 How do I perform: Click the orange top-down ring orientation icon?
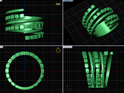pos(58,4)
